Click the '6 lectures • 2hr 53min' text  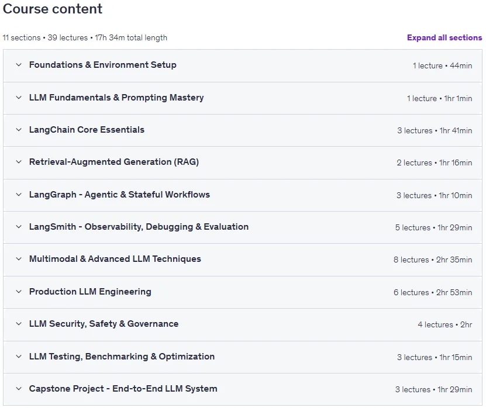pyautogui.click(x=433, y=292)
